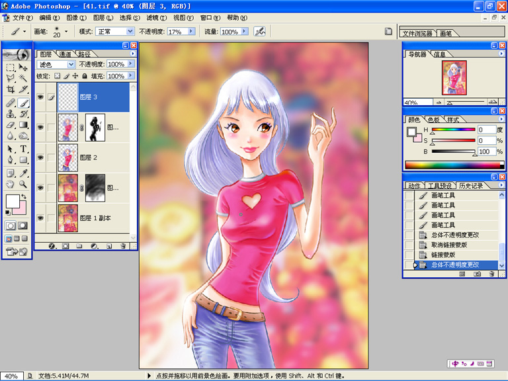This screenshot has height=381, width=508.
Task: Select the Blur tool
Action: pyautogui.click(x=11, y=136)
